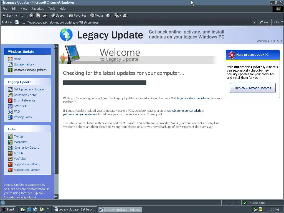This screenshot has height=213, width=284.
Task: Click the Mastodon link icon
Action: pos(10,142)
